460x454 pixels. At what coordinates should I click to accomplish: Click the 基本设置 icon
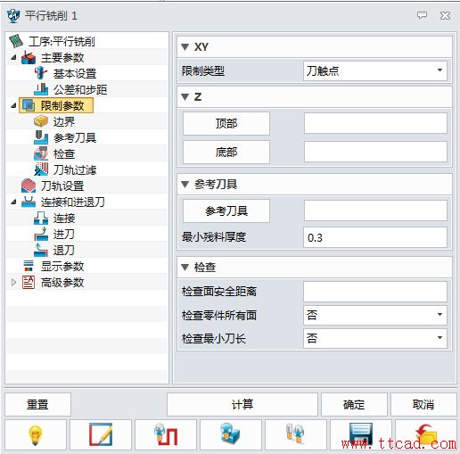point(41,73)
